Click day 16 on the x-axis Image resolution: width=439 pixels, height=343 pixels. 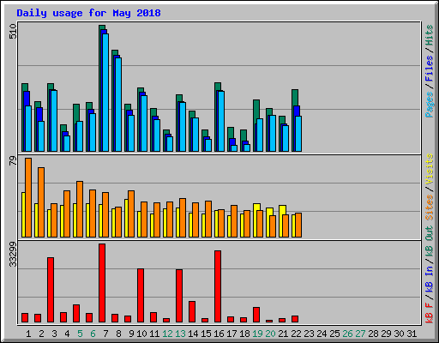pos(219,334)
